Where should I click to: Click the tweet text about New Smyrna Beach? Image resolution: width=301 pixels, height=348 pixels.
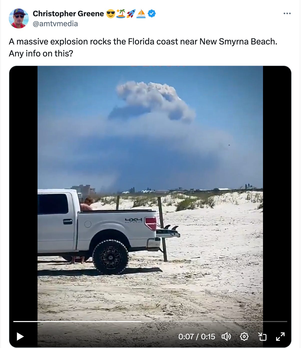click(x=143, y=47)
